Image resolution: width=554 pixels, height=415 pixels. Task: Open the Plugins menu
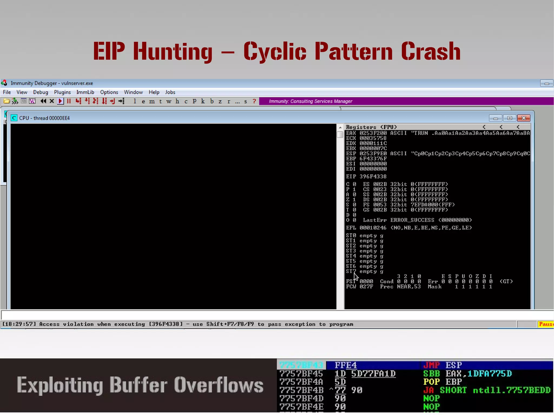point(62,92)
